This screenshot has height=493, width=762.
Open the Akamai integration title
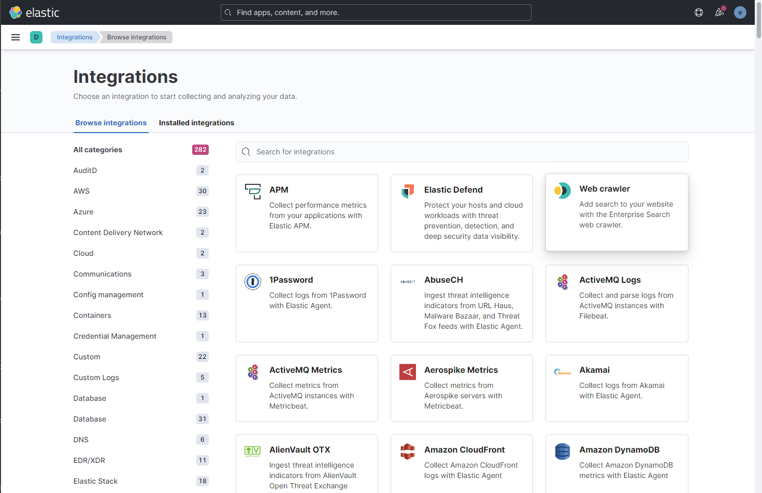pyautogui.click(x=594, y=370)
